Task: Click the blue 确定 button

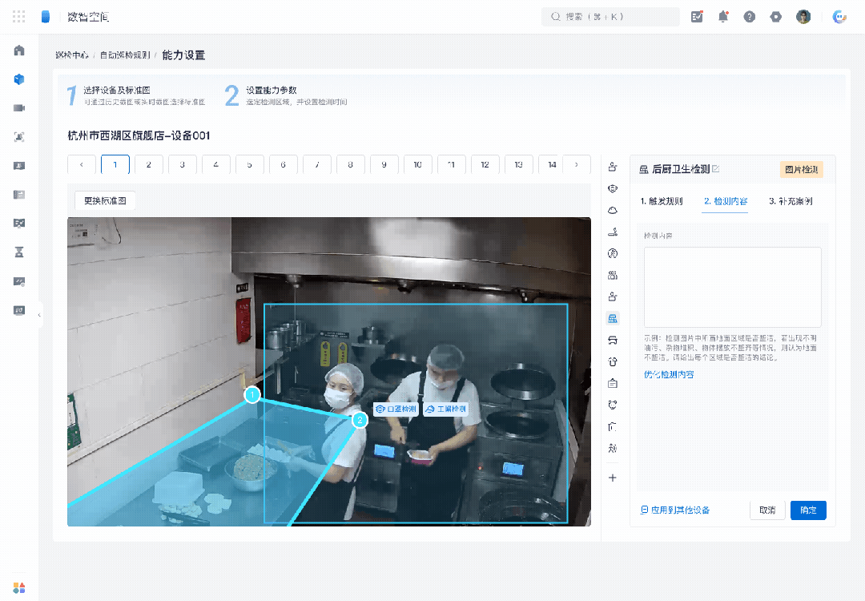Action: tap(808, 510)
